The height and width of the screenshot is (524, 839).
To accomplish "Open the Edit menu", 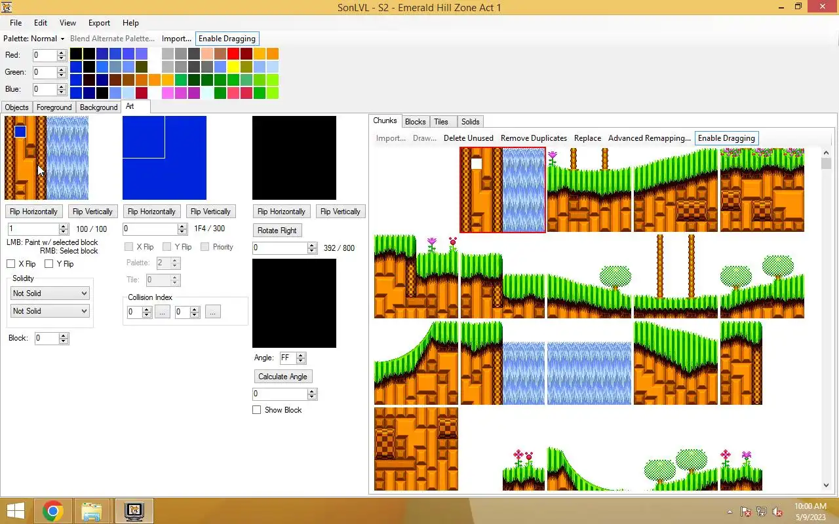I will pyautogui.click(x=41, y=23).
